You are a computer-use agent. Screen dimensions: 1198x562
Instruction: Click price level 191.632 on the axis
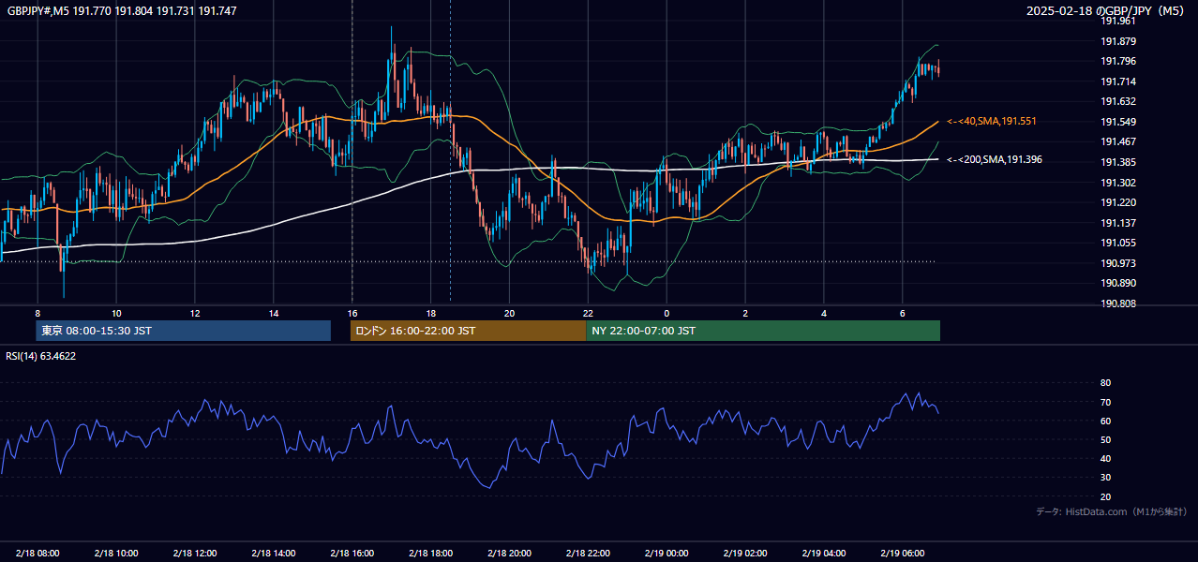point(1118,102)
